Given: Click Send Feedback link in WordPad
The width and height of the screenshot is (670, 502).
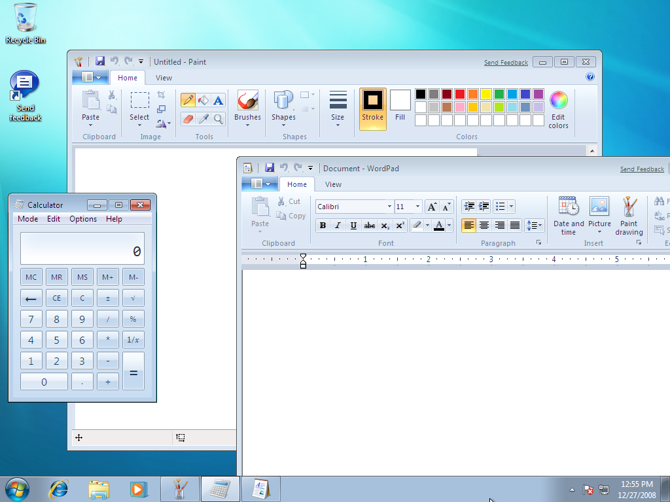Looking at the screenshot, I should pyautogui.click(x=643, y=169).
